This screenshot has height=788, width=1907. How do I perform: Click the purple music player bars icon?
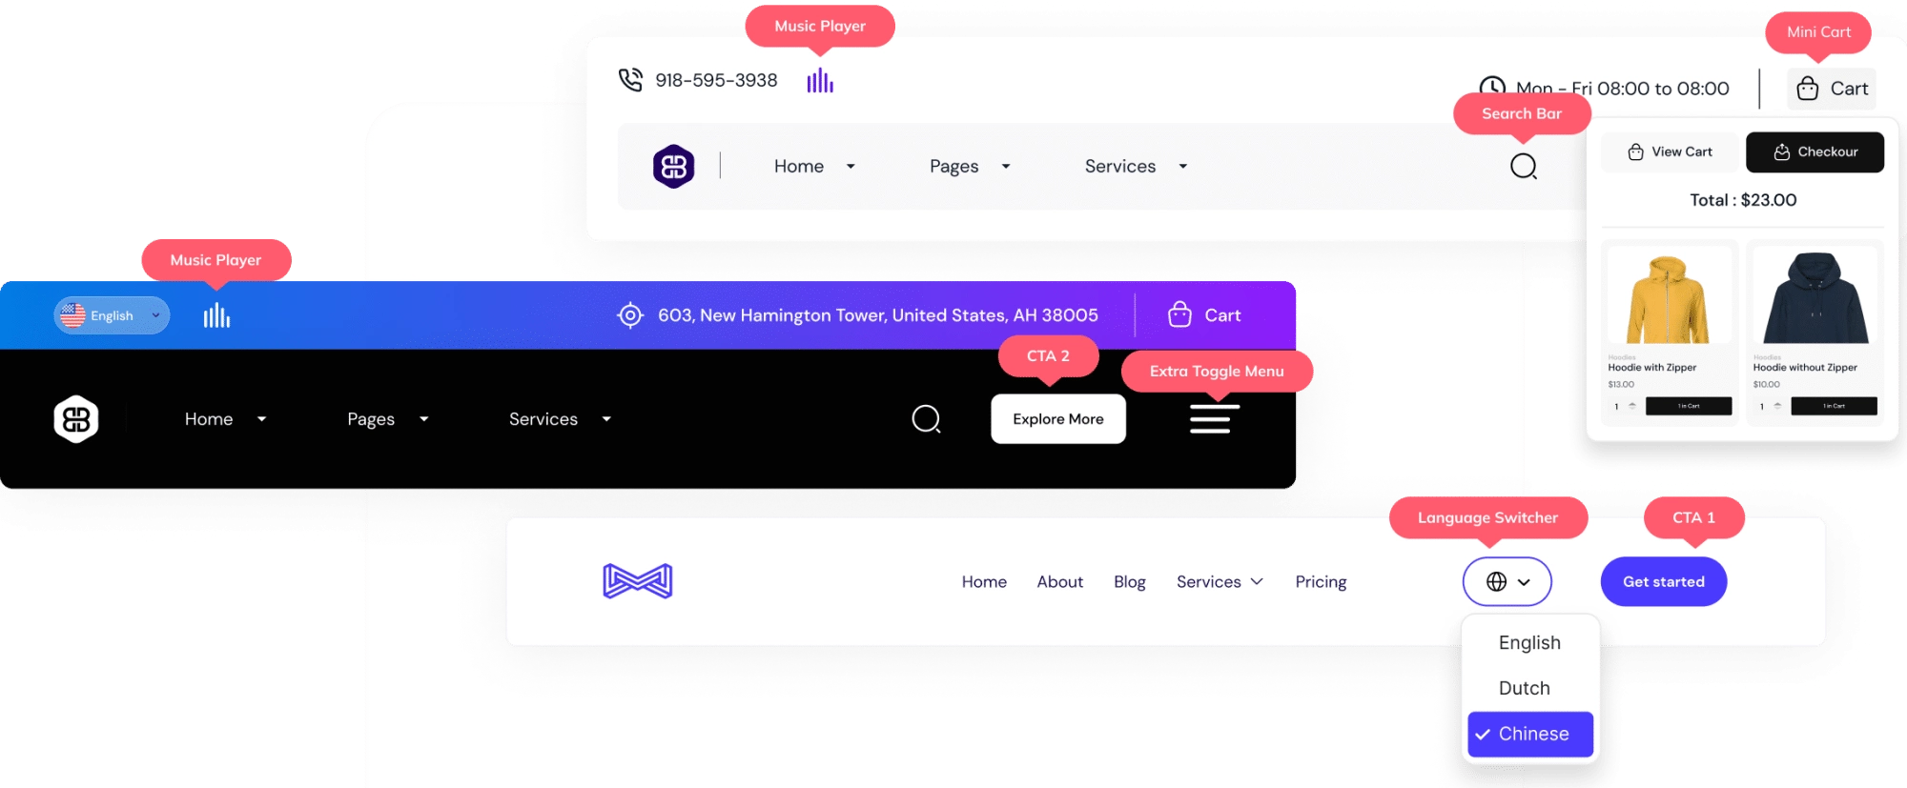pos(820,81)
